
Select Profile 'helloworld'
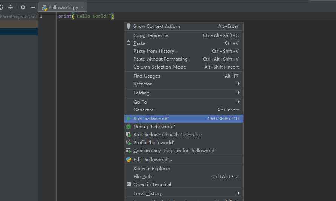pyautogui.click(x=184, y=142)
